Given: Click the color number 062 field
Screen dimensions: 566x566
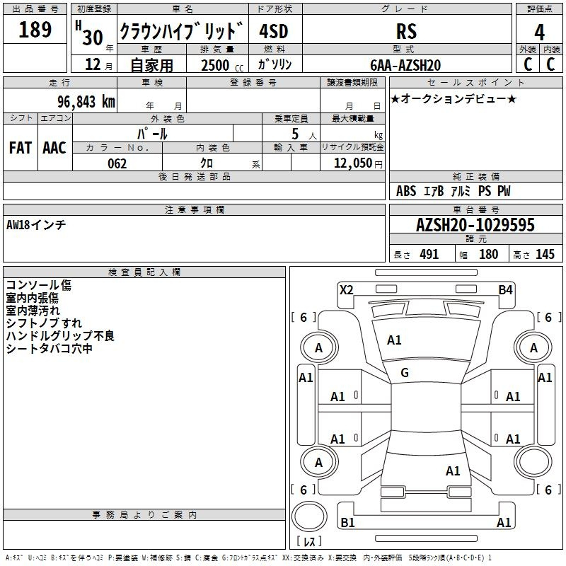Looking at the screenshot, I should coord(117,163).
